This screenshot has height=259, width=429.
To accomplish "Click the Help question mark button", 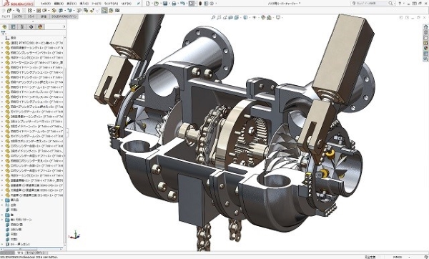I will (400, 4).
